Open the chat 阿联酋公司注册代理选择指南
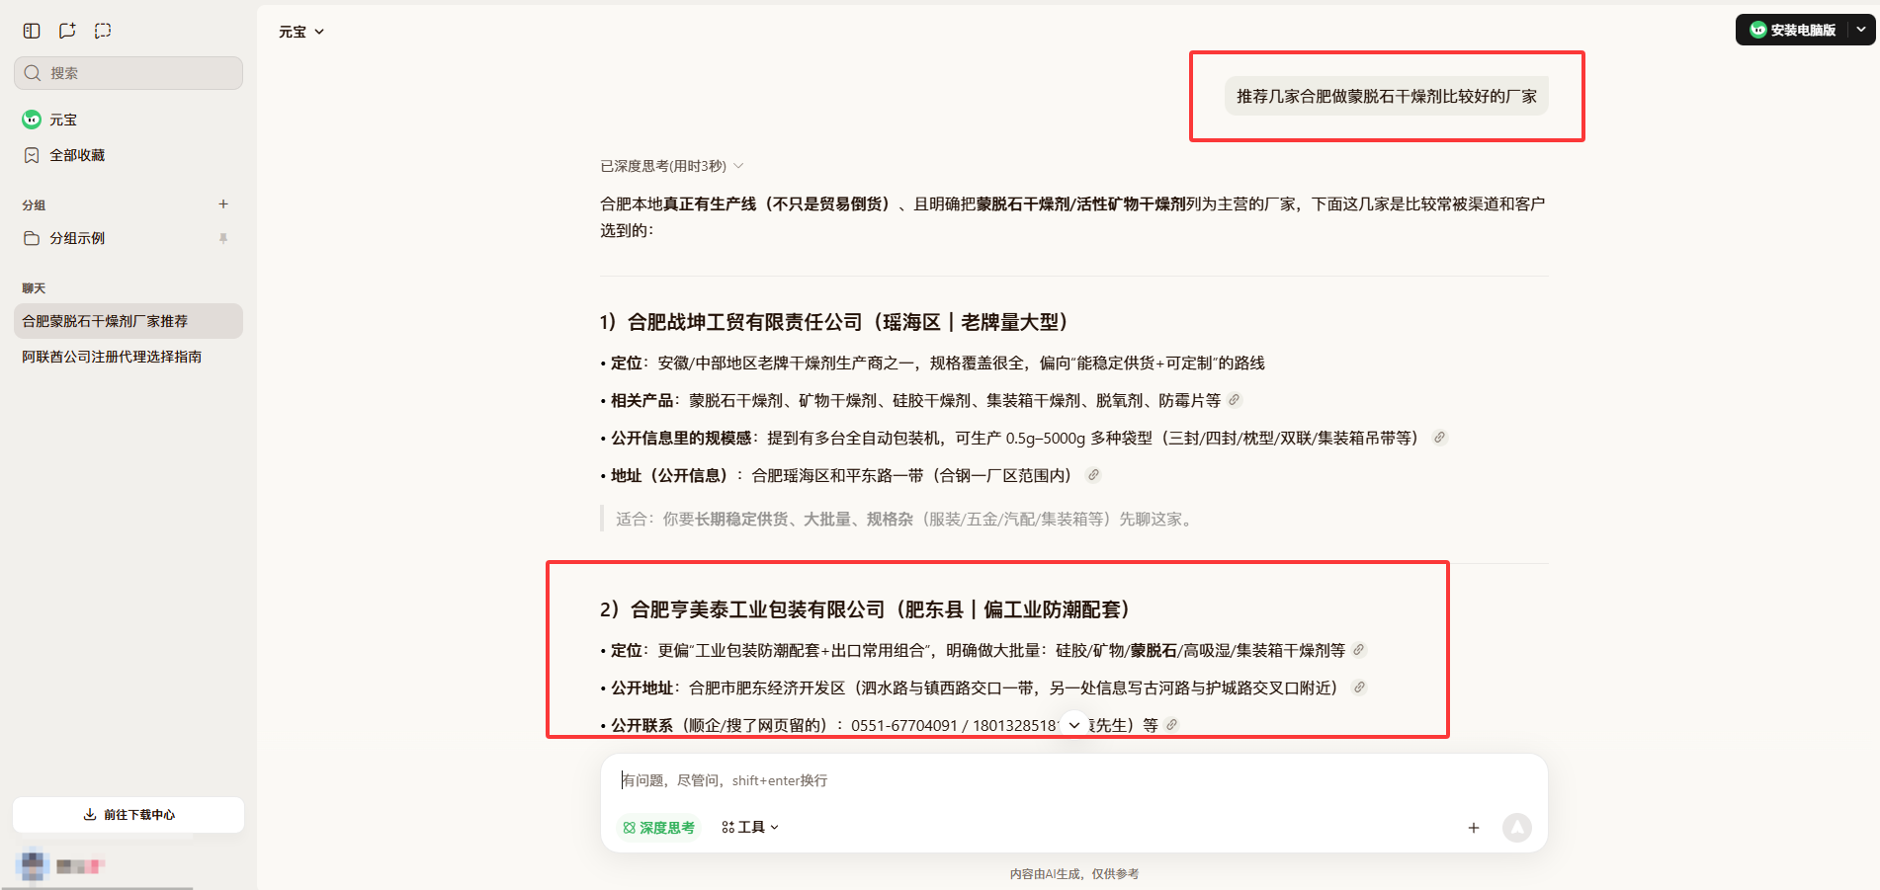 pos(128,357)
